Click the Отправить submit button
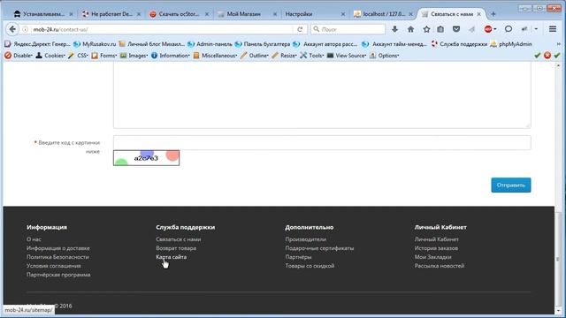The image size is (566, 318). (x=511, y=185)
